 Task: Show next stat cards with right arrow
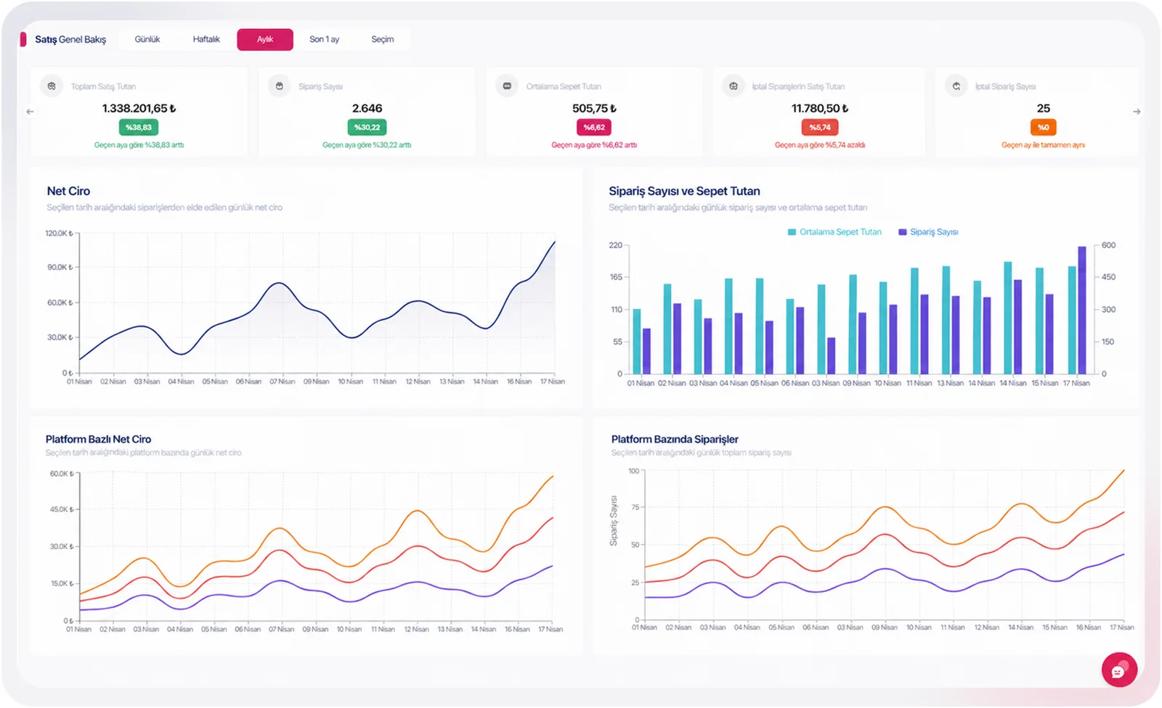point(1137,112)
